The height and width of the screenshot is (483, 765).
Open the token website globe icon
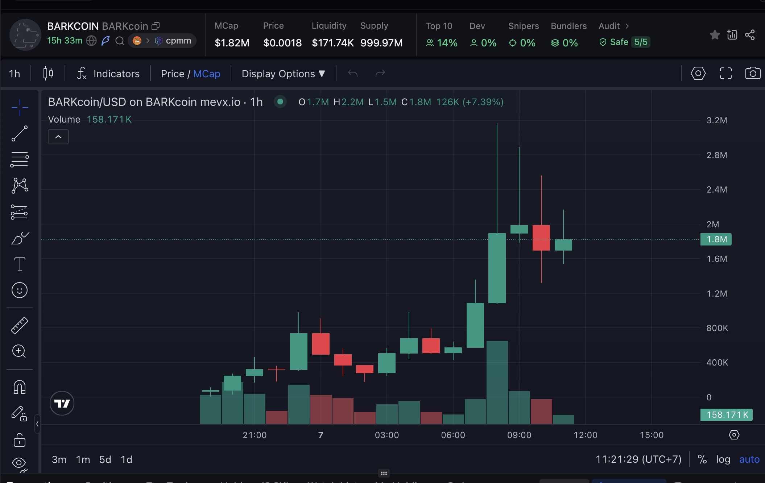coord(91,41)
